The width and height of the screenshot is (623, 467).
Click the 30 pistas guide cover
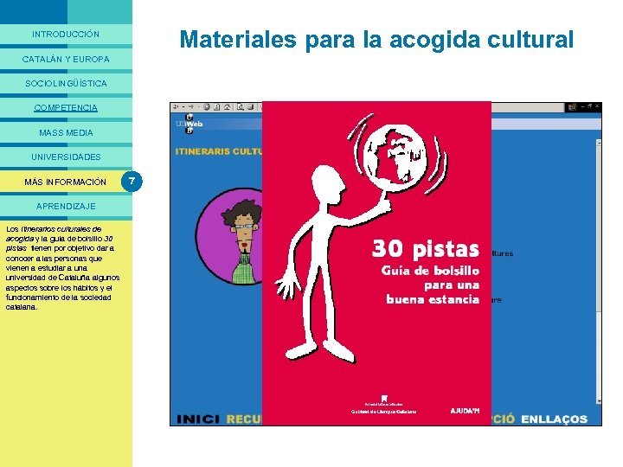pos(376,264)
